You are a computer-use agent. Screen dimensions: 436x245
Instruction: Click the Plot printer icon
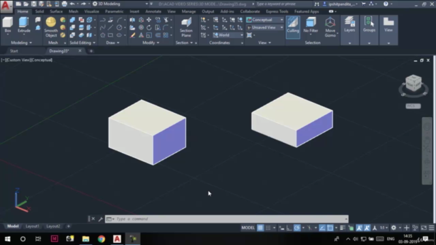tap(65, 4)
